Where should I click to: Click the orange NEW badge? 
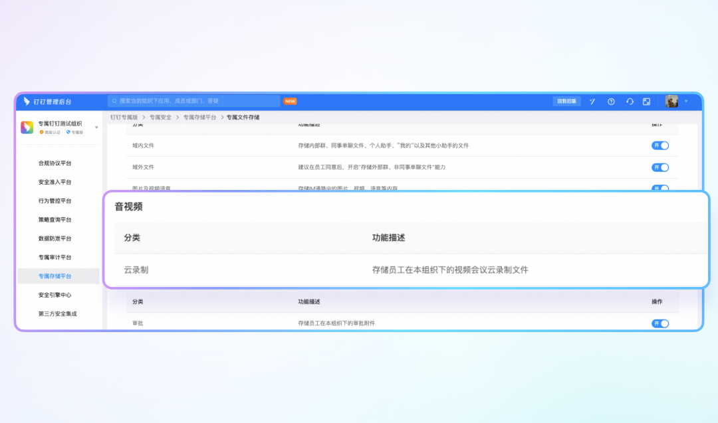(x=290, y=102)
